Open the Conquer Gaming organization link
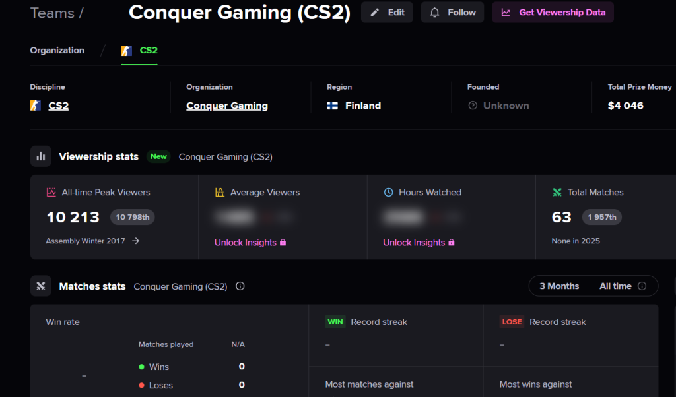The width and height of the screenshot is (676, 397). click(227, 106)
